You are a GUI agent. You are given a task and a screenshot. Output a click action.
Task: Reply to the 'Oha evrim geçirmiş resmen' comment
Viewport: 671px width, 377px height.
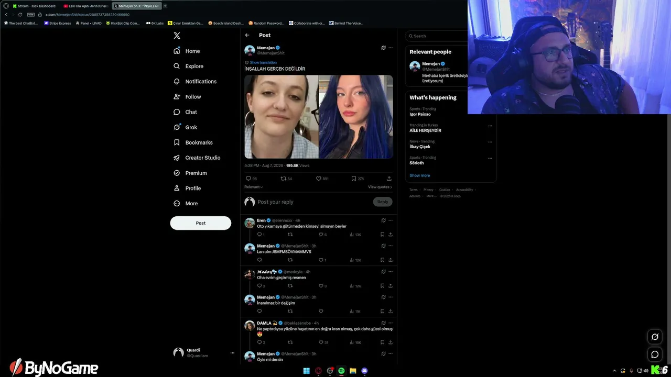tap(261, 286)
